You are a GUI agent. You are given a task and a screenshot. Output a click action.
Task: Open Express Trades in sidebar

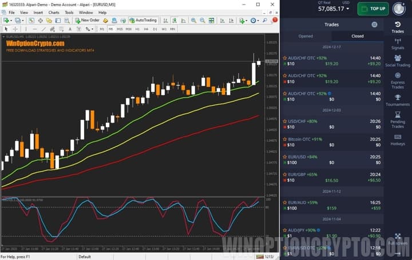[x=398, y=80]
